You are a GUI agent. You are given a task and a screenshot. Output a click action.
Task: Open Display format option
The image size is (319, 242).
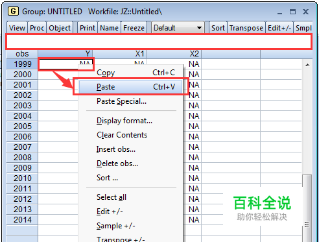(x=131, y=121)
